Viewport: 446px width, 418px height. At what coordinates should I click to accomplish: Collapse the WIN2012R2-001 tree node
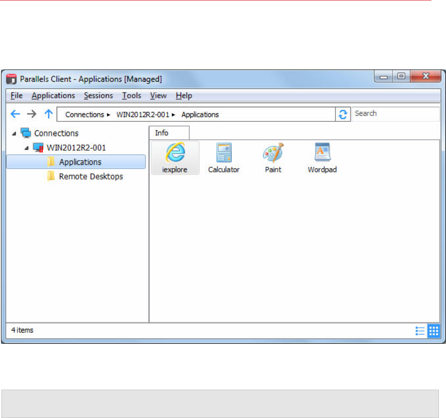coord(26,148)
